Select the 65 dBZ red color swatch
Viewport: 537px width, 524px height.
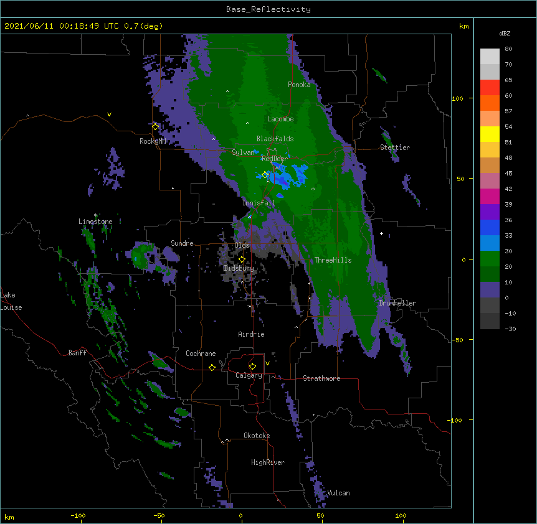coord(490,87)
